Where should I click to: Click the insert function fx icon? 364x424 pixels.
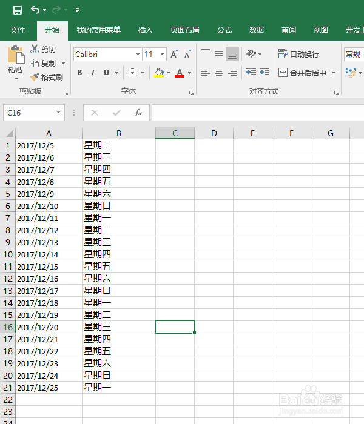tap(138, 113)
